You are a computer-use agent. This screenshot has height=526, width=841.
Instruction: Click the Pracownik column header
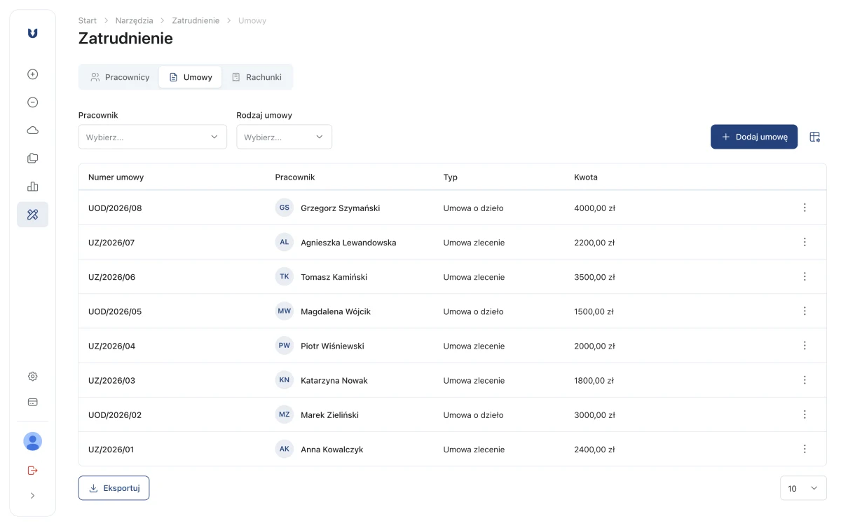pyautogui.click(x=295, y=177)
